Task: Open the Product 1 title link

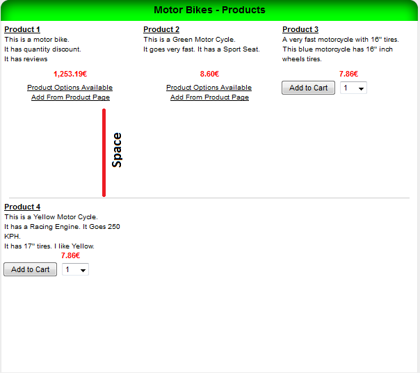Action: click(22, 29)
